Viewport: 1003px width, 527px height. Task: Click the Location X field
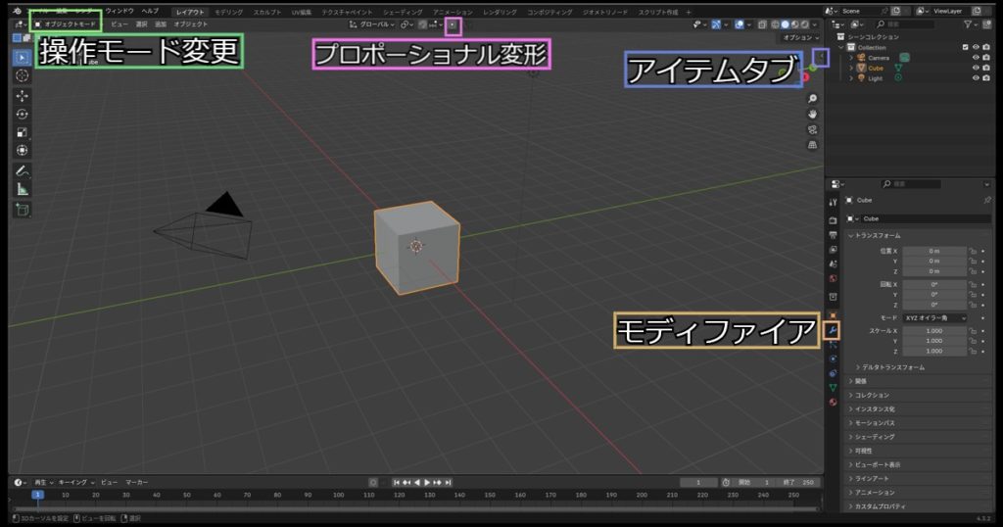pos(933,252)
